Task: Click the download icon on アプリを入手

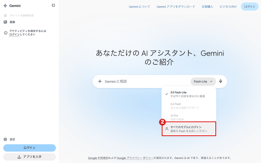Action: [x=19, y=157]
